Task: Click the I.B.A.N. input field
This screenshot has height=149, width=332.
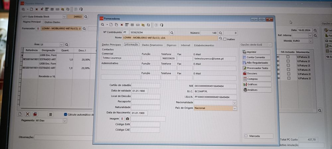Action: [x=215, y=97]
